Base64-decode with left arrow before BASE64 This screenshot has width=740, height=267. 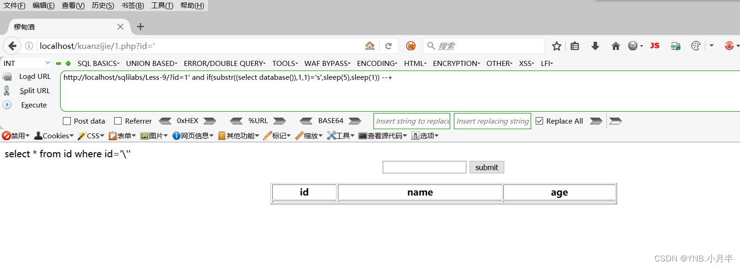click(306, 121)
